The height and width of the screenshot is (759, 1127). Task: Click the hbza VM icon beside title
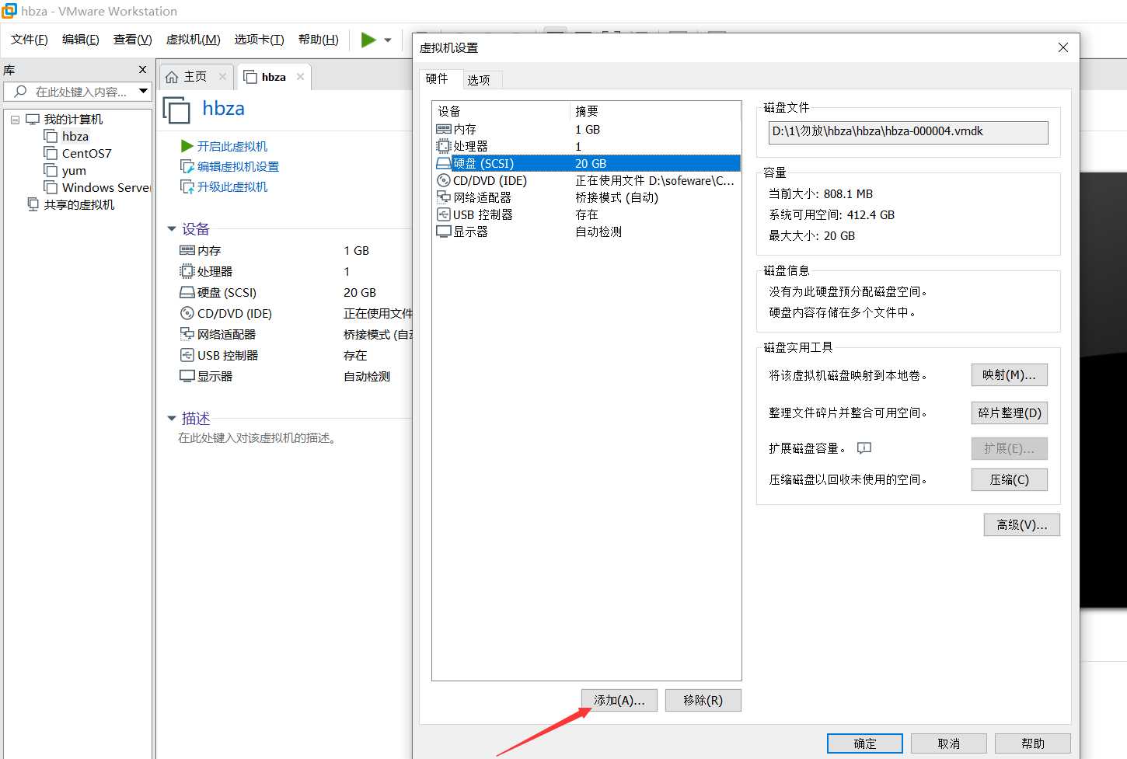[x=177, y=110]
